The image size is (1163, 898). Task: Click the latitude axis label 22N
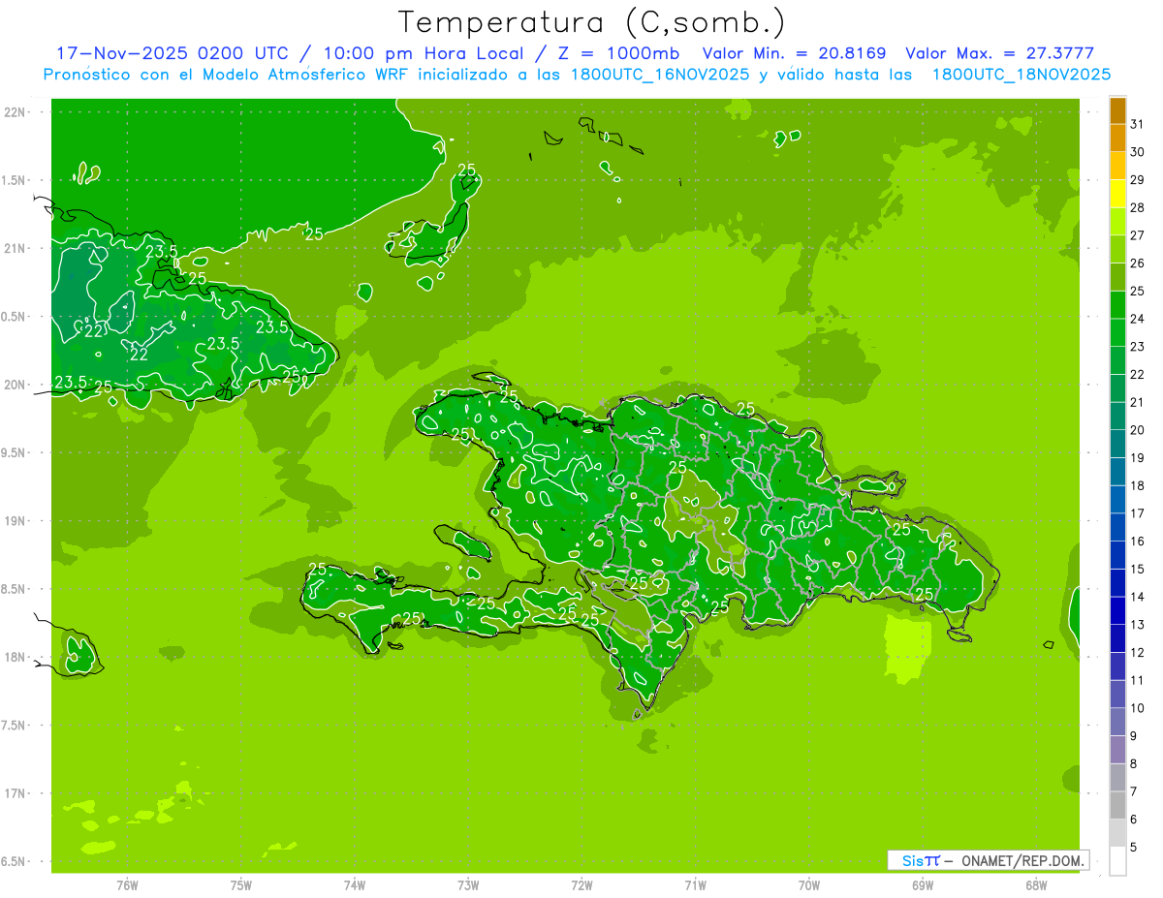point(16,112)
